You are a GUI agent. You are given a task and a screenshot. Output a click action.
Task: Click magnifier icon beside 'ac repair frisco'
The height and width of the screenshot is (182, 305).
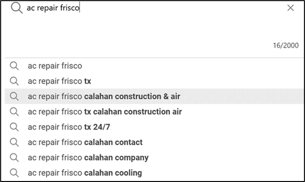click(14, 66)
